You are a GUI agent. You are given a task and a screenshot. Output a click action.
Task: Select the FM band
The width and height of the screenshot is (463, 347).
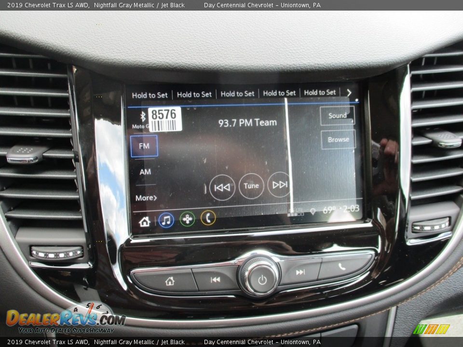click(x=144, y=145)
